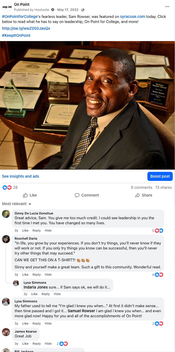Open the ow.ly shortened article link
Screen dimensions: 175x352
point(26,28)
